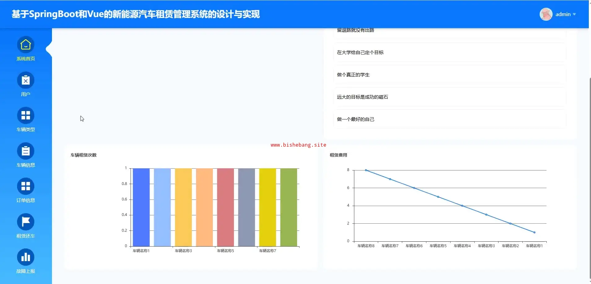
Task: Click the bright yellow bar for 车辆名称7
Action: click(x=268, y=207)
